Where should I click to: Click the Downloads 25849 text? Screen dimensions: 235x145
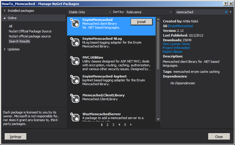pos(177,40)
